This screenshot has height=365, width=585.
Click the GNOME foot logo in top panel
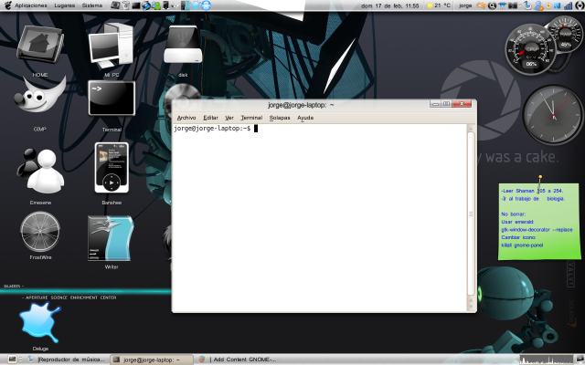coord(7,5)
